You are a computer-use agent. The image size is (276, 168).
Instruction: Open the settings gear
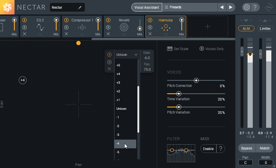pyautogui.click(x=246, y=7)
